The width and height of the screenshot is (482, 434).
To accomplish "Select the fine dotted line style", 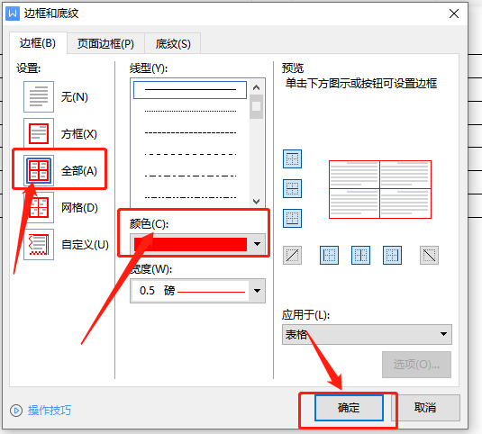I will click(x=190, y=111).
